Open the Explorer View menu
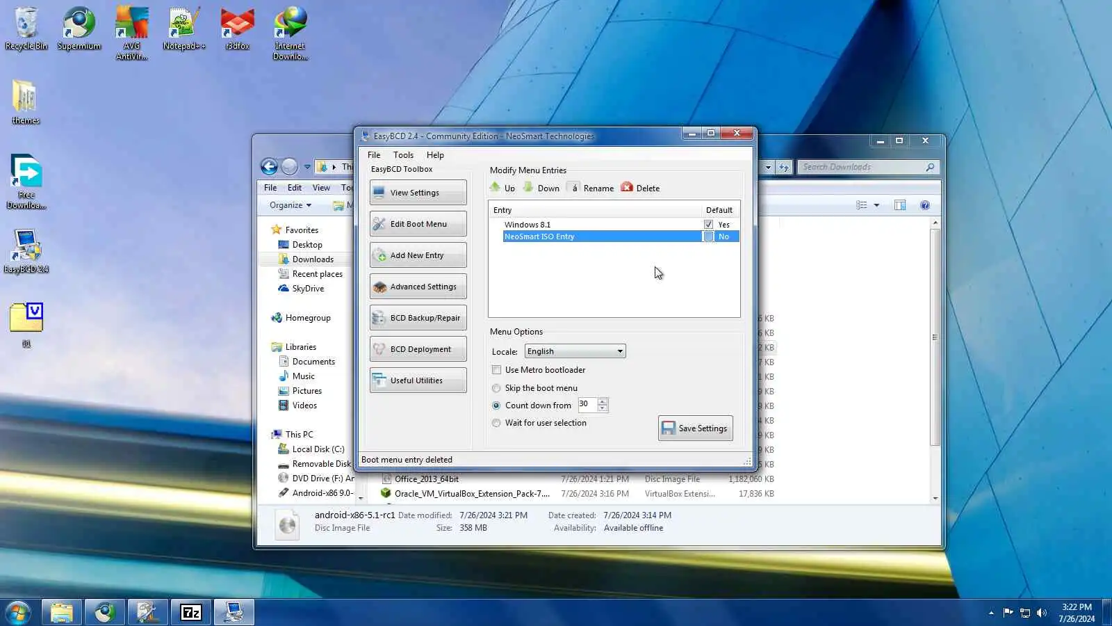Image resolution: width=1112 pixels, height=626 pixels. pos(321,188)
